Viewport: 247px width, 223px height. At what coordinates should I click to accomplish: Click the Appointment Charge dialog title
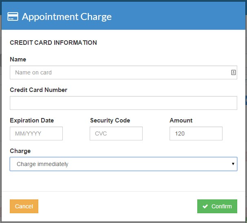66,17
